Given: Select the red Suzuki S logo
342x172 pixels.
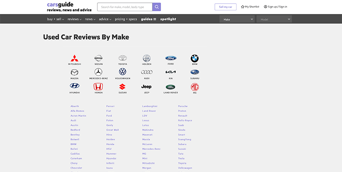Looking at the screenshot, I should point(122,87).
